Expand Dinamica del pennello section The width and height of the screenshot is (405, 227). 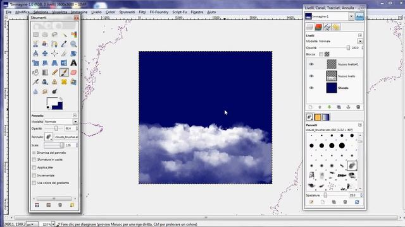pyautogui.click(x=34, y=153)
